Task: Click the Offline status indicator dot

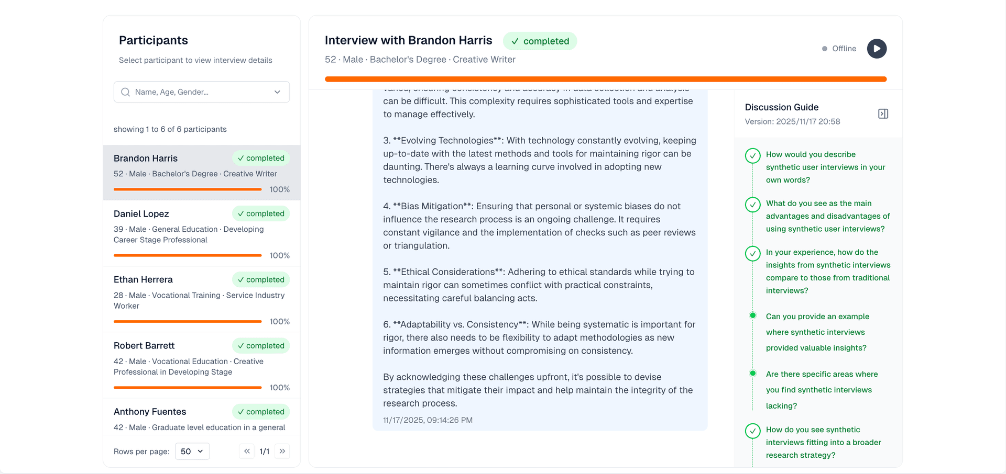Action: [x=824, y=49]
